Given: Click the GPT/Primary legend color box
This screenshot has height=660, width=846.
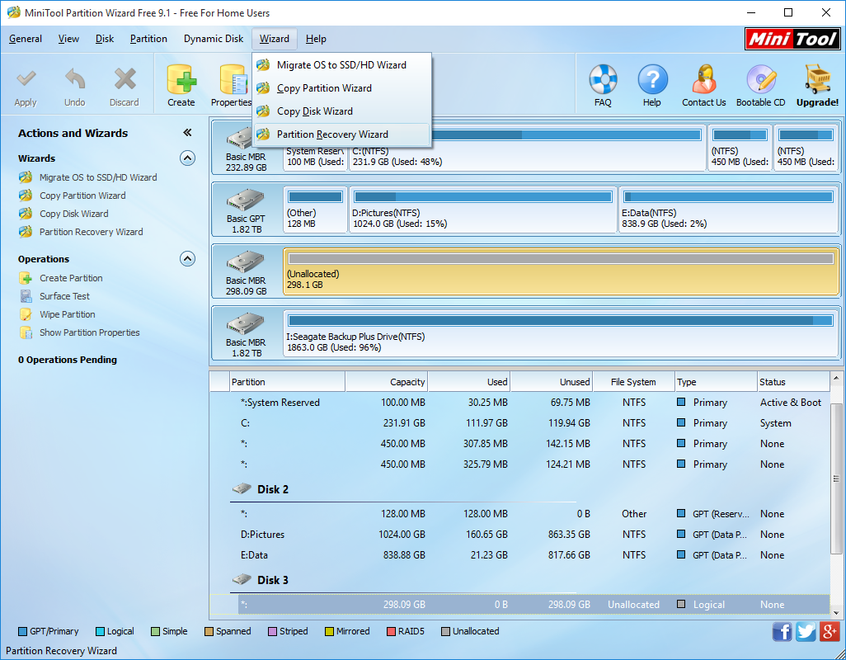Looking at the screenshot, I should pos(22,631).
